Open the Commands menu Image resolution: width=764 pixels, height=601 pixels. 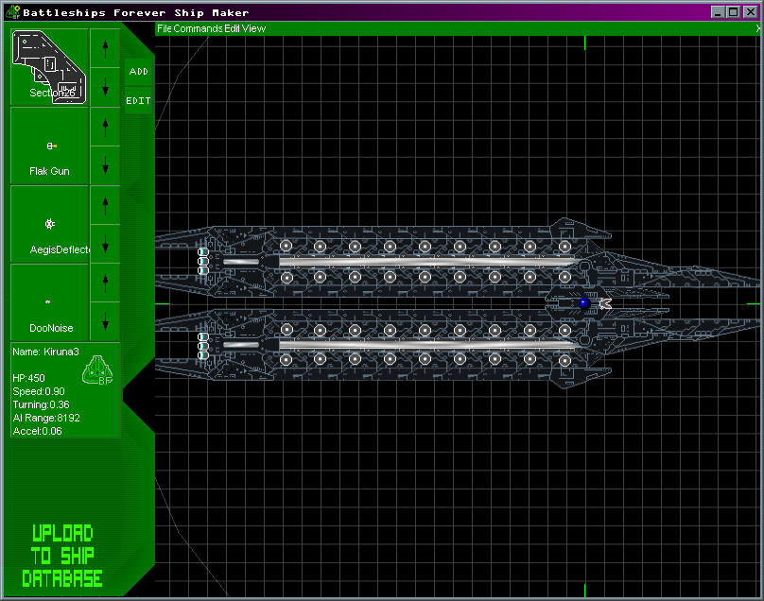(198, 28)
